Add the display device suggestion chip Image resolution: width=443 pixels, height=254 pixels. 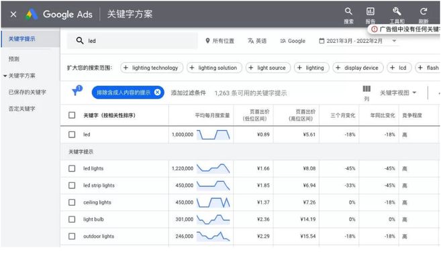click(358, 68)
